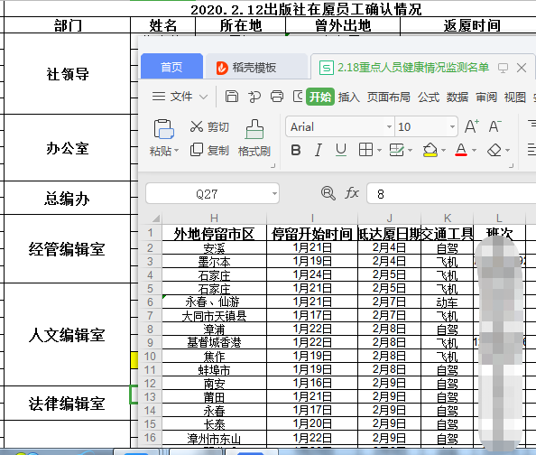Image resolution: width=536 pixels, height=455 pixels.
Task: Click cell containing 墨尔本
Action: [214, 262]
